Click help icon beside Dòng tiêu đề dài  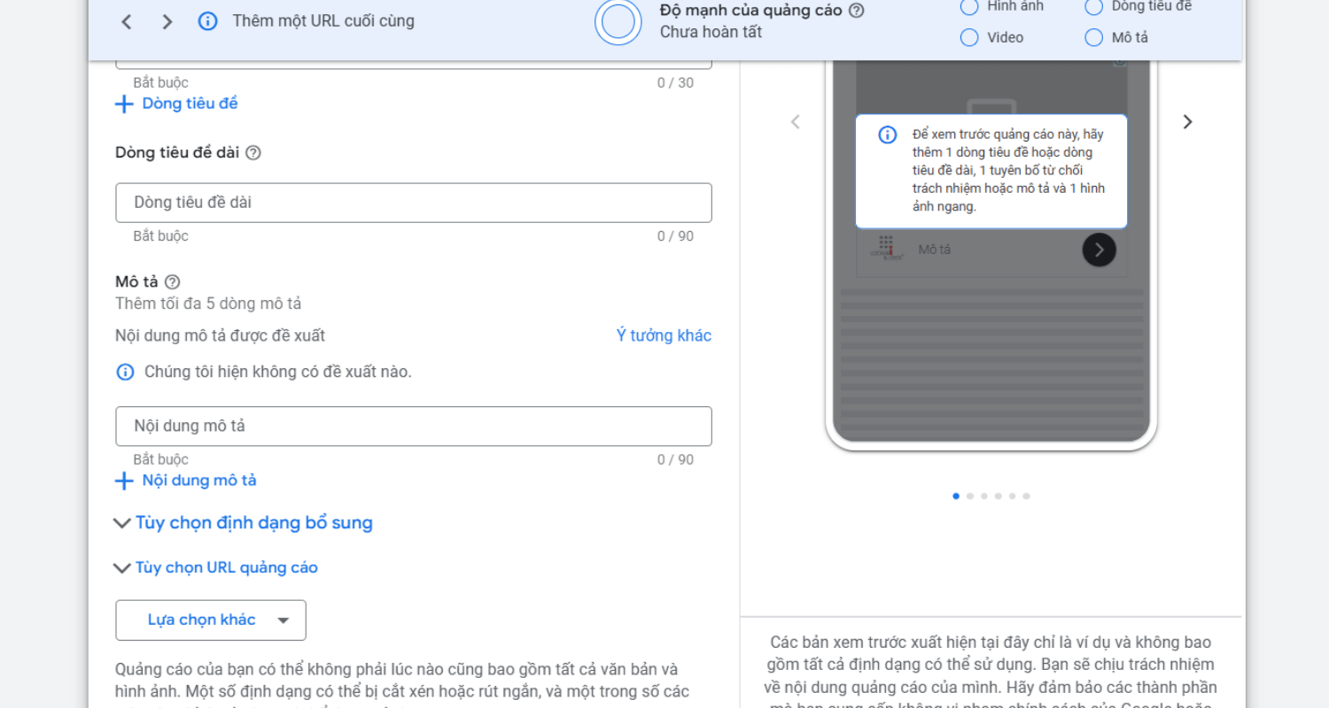[253, 153]
